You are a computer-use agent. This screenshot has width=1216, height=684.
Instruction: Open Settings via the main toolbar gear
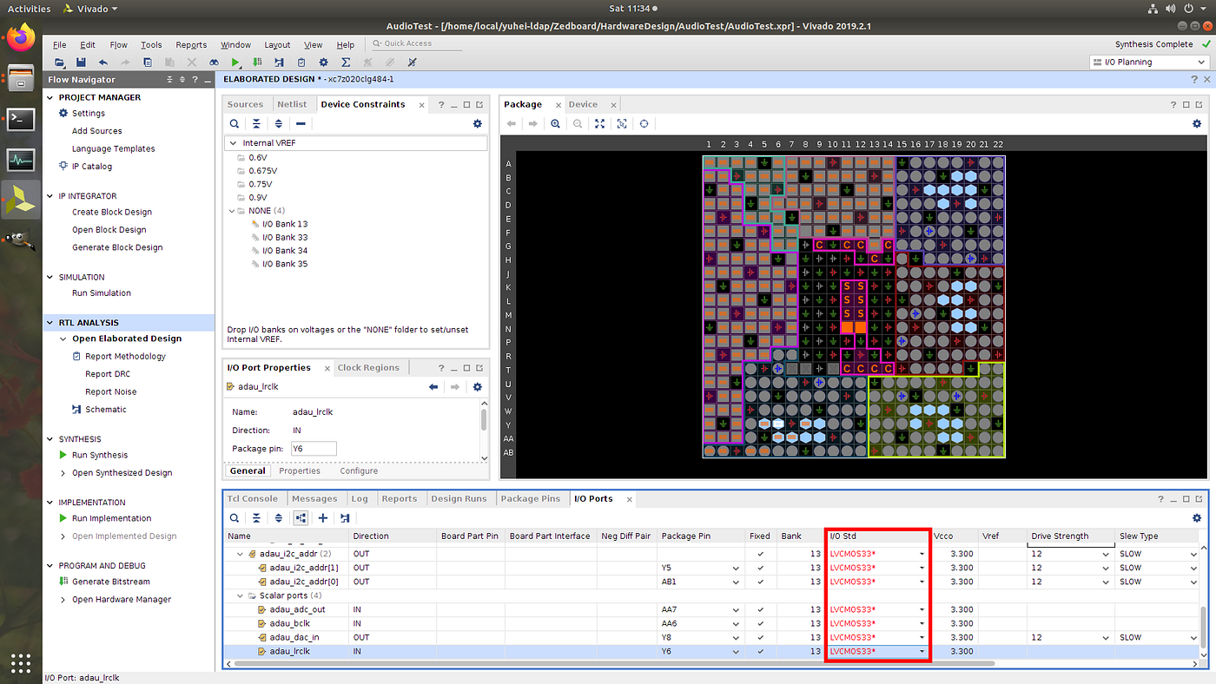pos(324,62)
